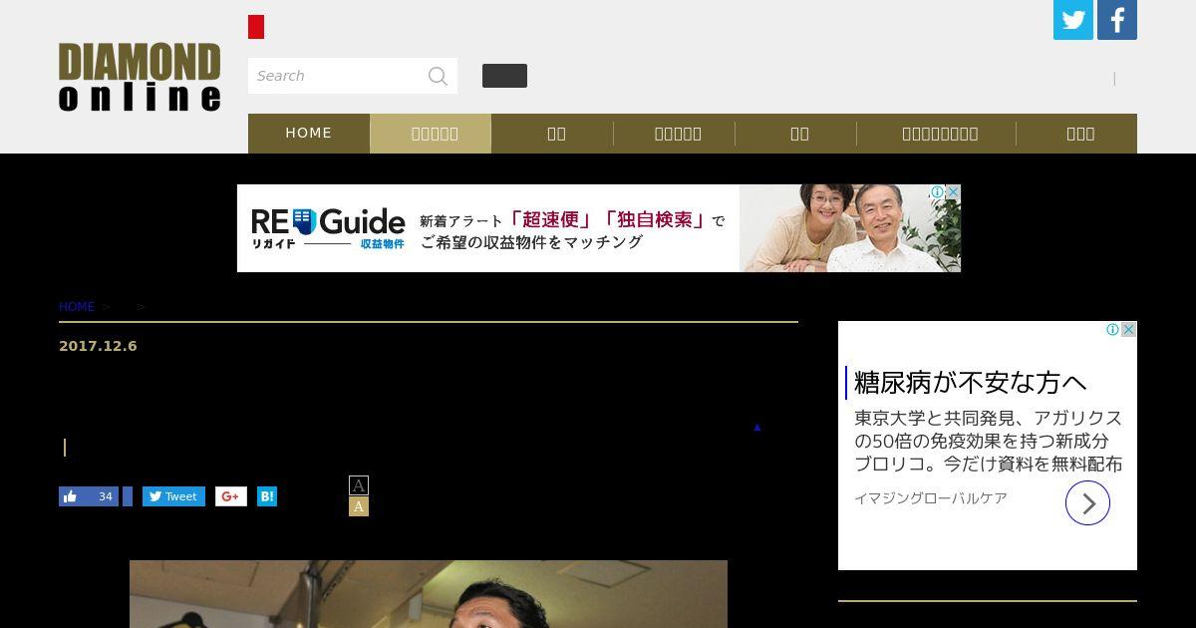Click the couple photo in RE Guide banner
This screenshot has width=1196, height=628.
[850, 228]
